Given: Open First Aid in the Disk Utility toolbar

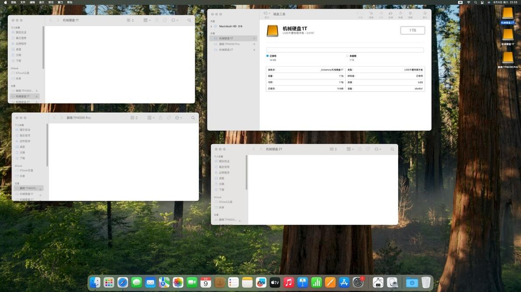Looking at the screenshot, I should click(371, 15).
